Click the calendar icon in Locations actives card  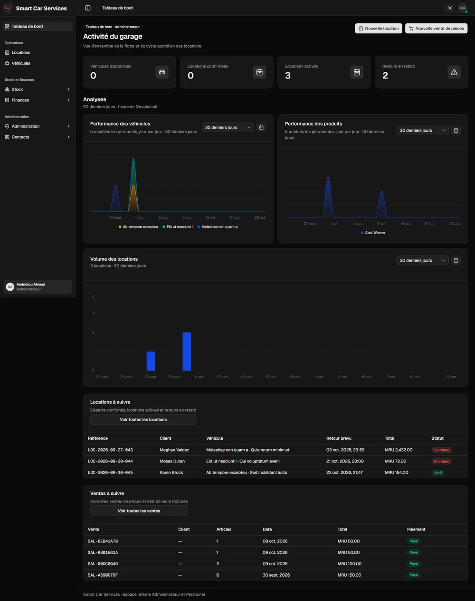357,72
